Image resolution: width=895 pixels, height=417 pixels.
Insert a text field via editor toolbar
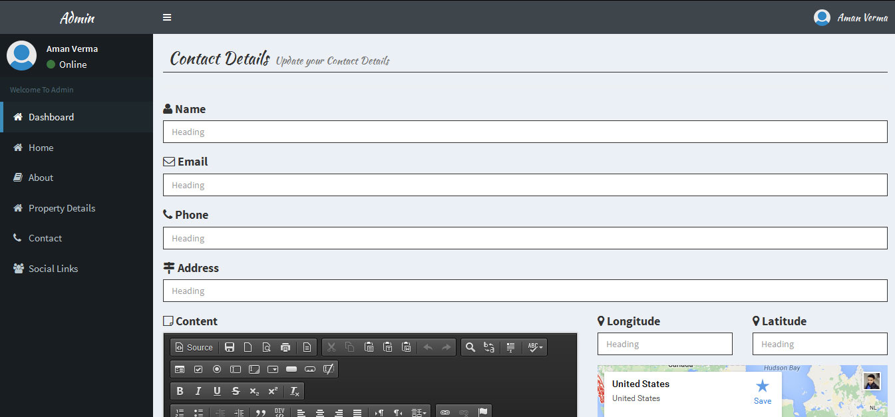236,369
